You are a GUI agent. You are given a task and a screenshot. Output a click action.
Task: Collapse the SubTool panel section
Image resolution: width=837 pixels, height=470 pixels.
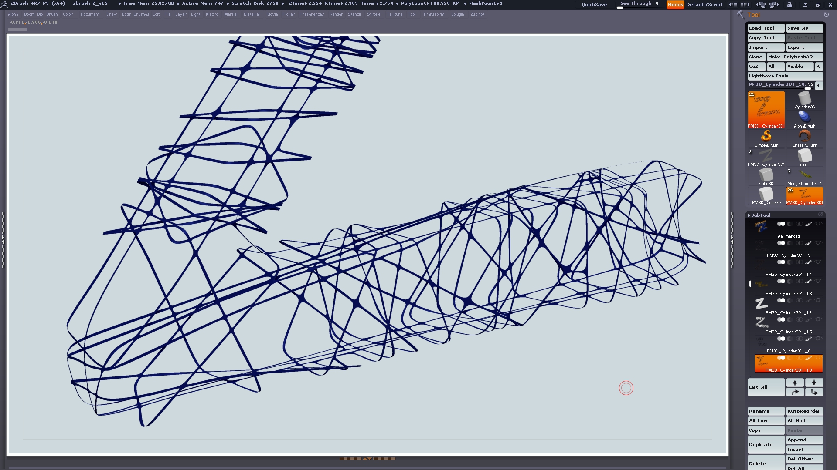(x=760, y=215)
